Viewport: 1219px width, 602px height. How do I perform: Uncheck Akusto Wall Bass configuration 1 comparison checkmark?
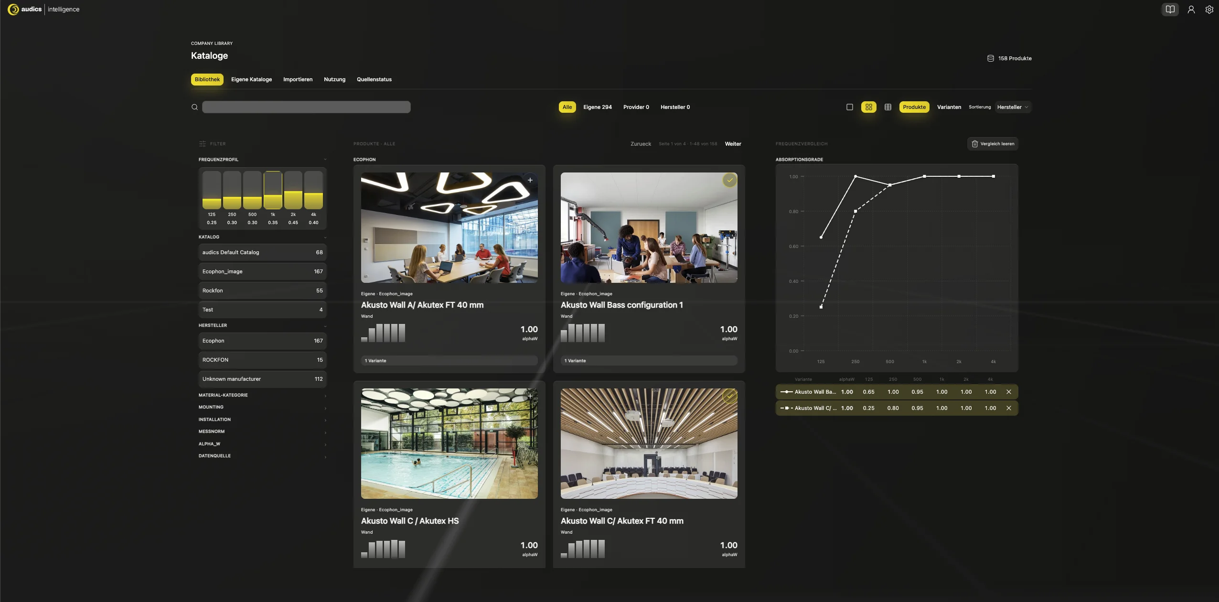tap(729, 180)
